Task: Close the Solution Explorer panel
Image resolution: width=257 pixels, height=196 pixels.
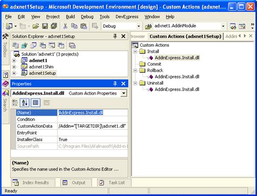Action: [x=124, y=36]
